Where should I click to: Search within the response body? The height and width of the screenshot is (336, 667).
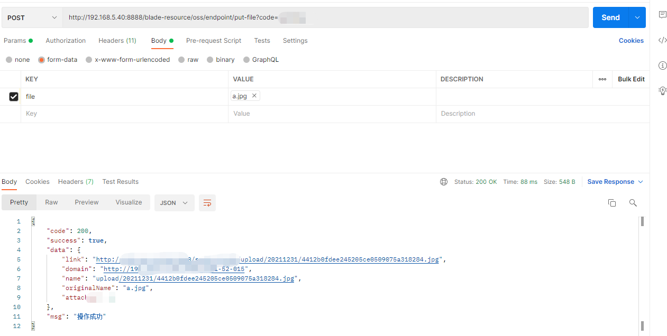[633, 203]
